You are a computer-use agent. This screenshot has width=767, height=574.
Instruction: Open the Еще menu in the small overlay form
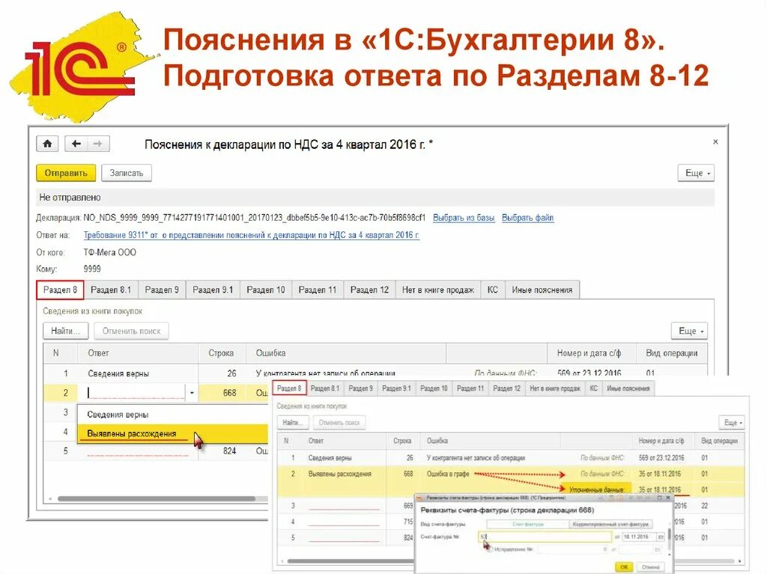click(x=733, y=422)
